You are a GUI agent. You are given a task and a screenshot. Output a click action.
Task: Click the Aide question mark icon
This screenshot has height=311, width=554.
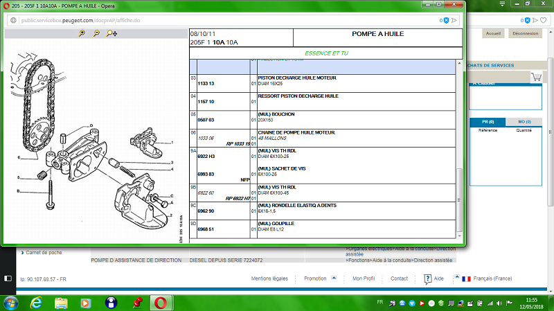(x=427, y=279)
